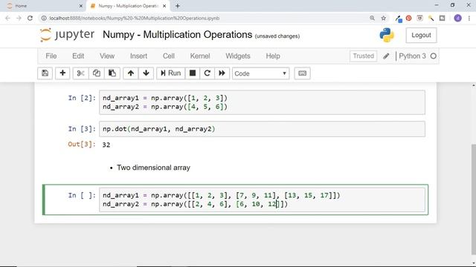Viewport: 476px width, 267px height.
Task: Go forward in browser history
Action: pyautogui.click(x=19, y=18)
